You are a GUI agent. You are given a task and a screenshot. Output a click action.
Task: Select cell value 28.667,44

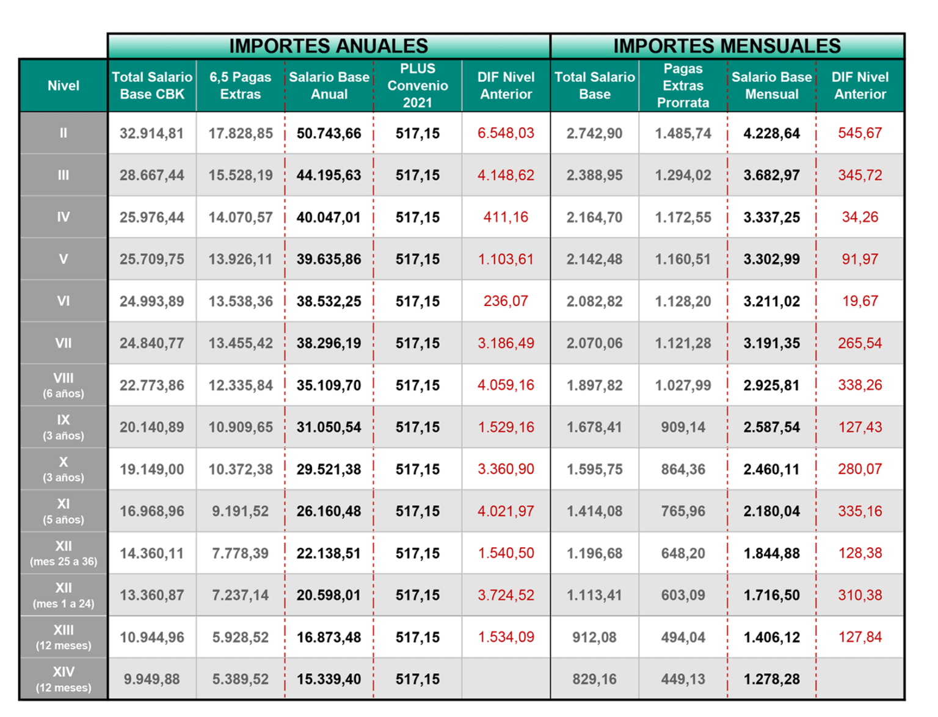[x=152, y=175]
